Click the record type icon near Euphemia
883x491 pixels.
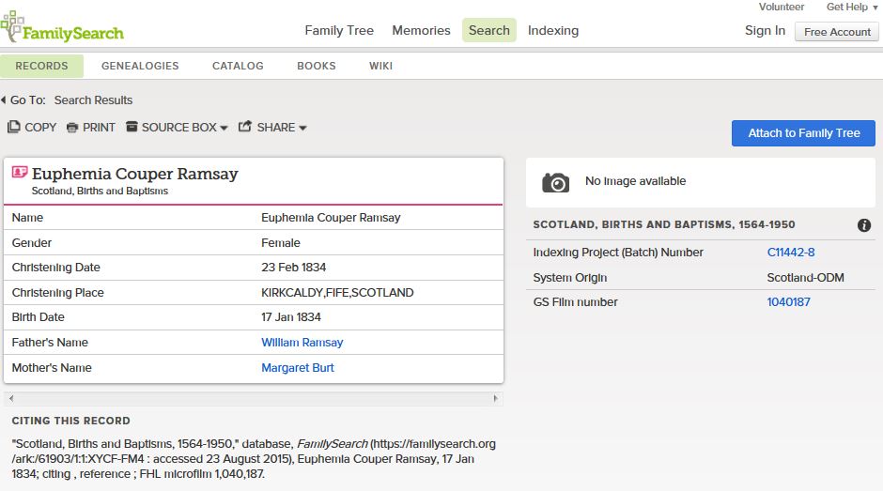tap(20, 174)
